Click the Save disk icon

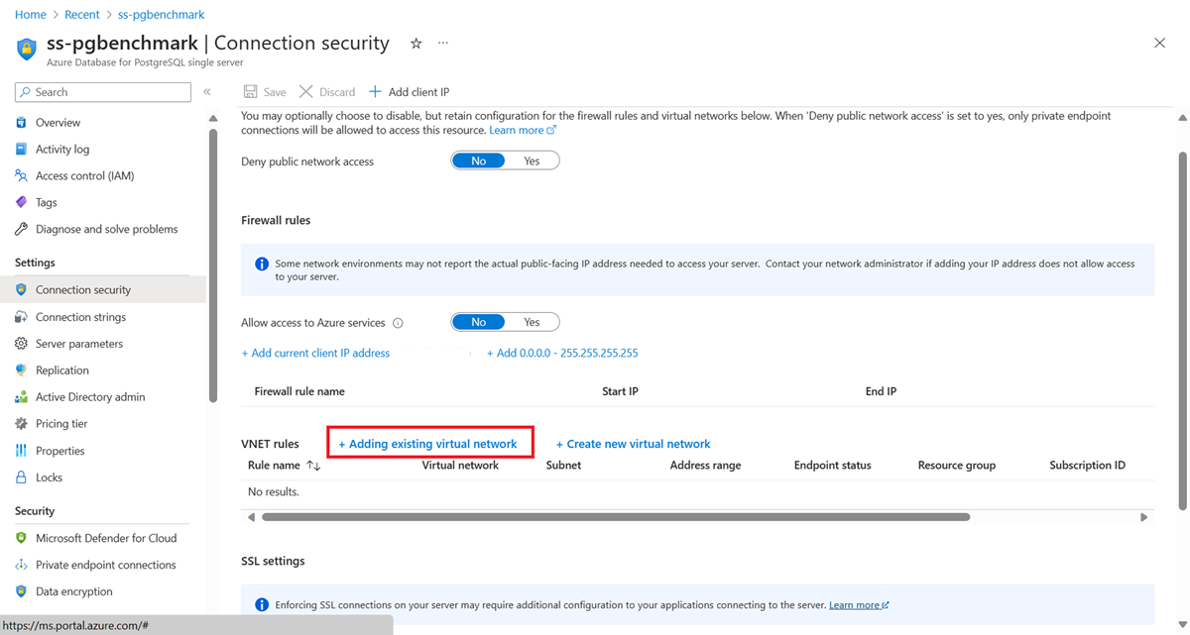coord(251,92)
